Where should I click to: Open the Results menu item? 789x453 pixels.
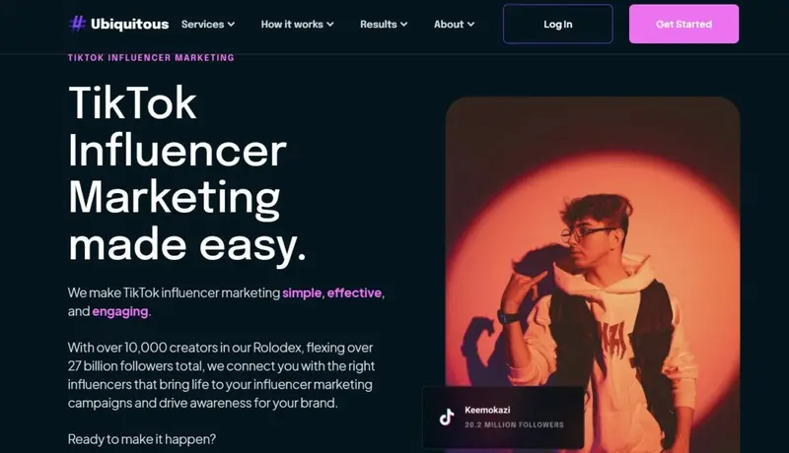384,24
